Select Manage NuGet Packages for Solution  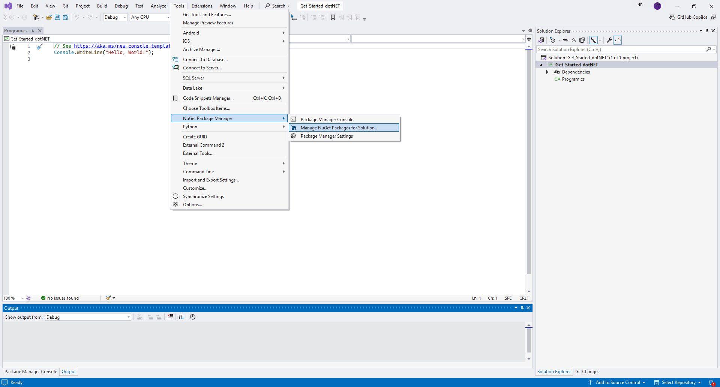pyautogui.click(x=339, y=128)
